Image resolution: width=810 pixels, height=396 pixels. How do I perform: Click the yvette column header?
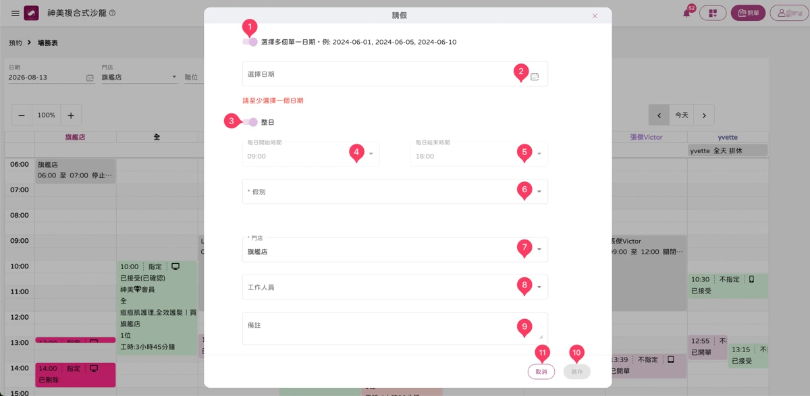[728, 137]
